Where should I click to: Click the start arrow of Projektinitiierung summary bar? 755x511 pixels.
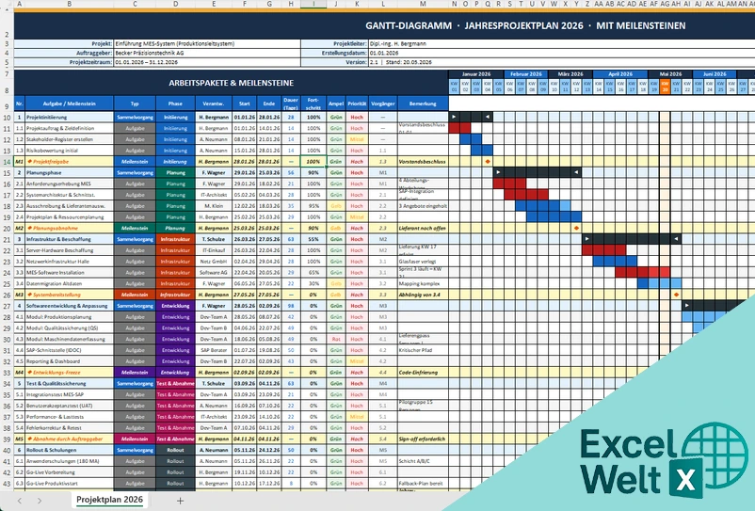pos(454,117)
